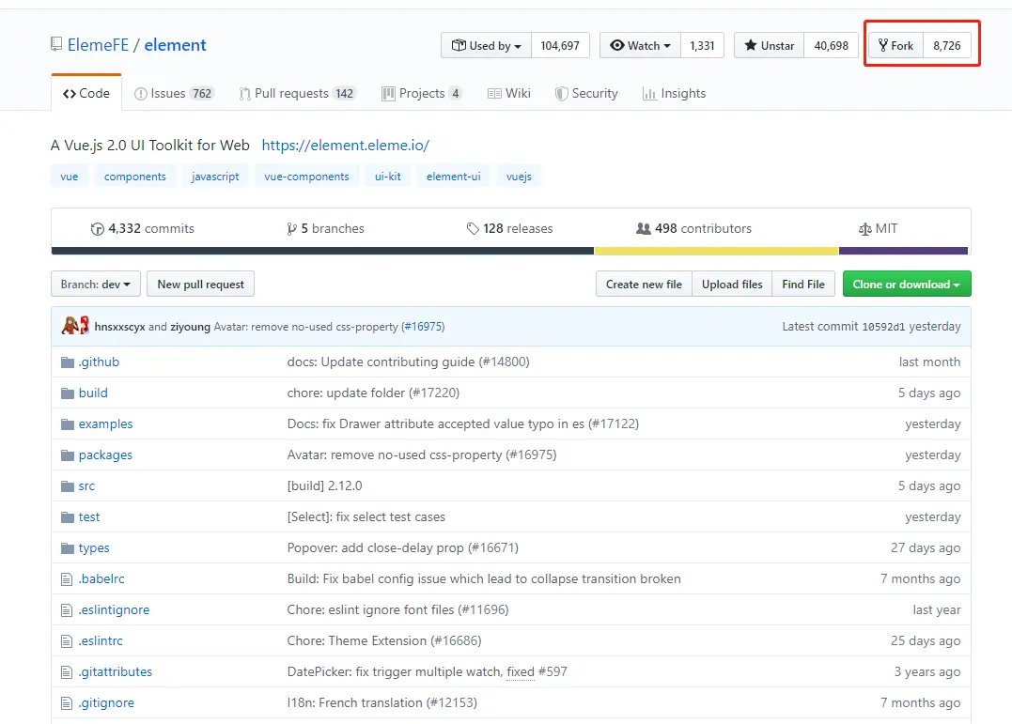Click the .eslintrc file icon
The height and width of the screenshot is (724, 1012).
coord(67,640)
